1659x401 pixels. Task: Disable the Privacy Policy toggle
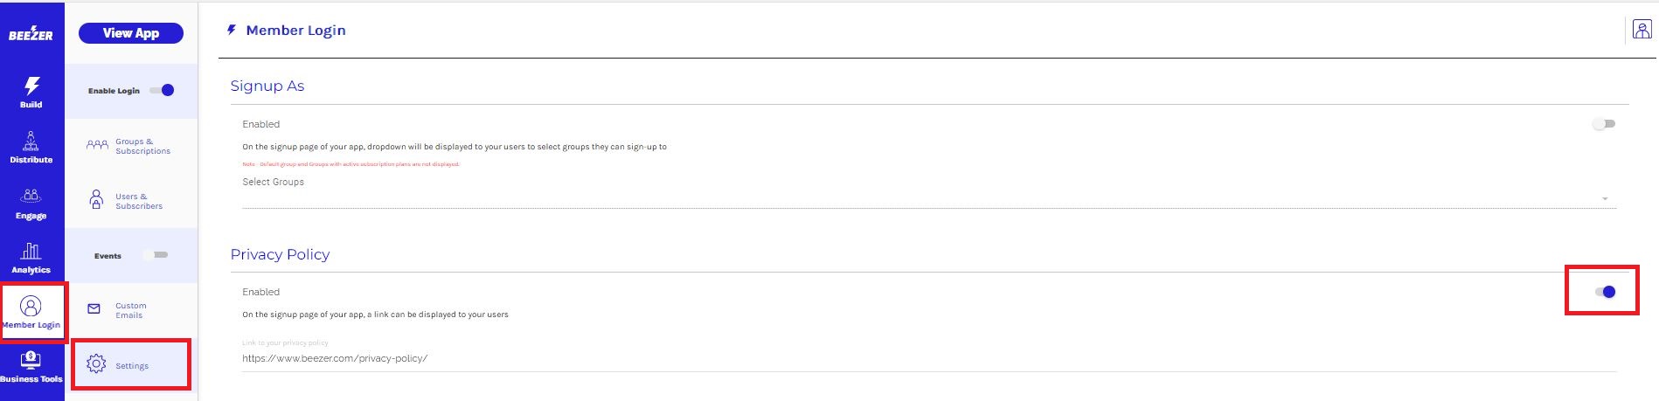(1605, 292)
